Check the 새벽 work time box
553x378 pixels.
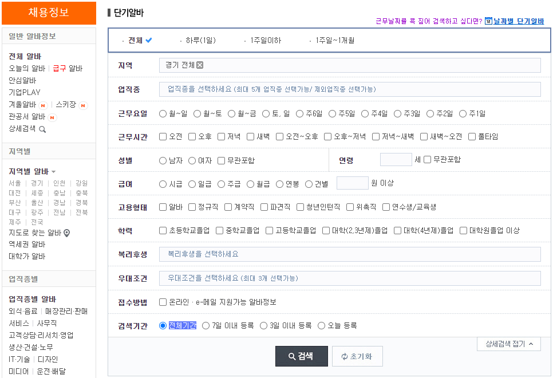[x=250, y=136]
